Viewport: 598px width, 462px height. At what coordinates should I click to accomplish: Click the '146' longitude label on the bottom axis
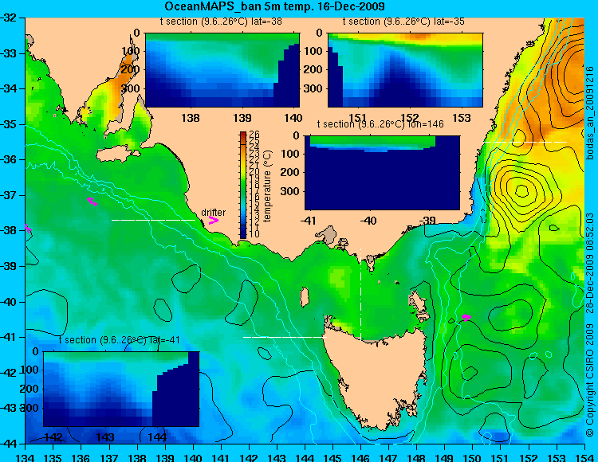click(x=360, y=457)
